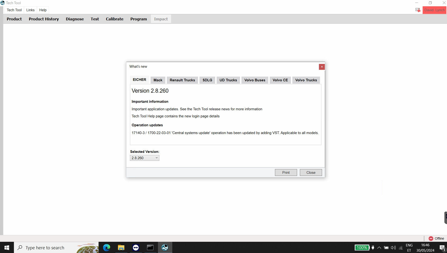Open the UD Trucks tab

(228, 80)
